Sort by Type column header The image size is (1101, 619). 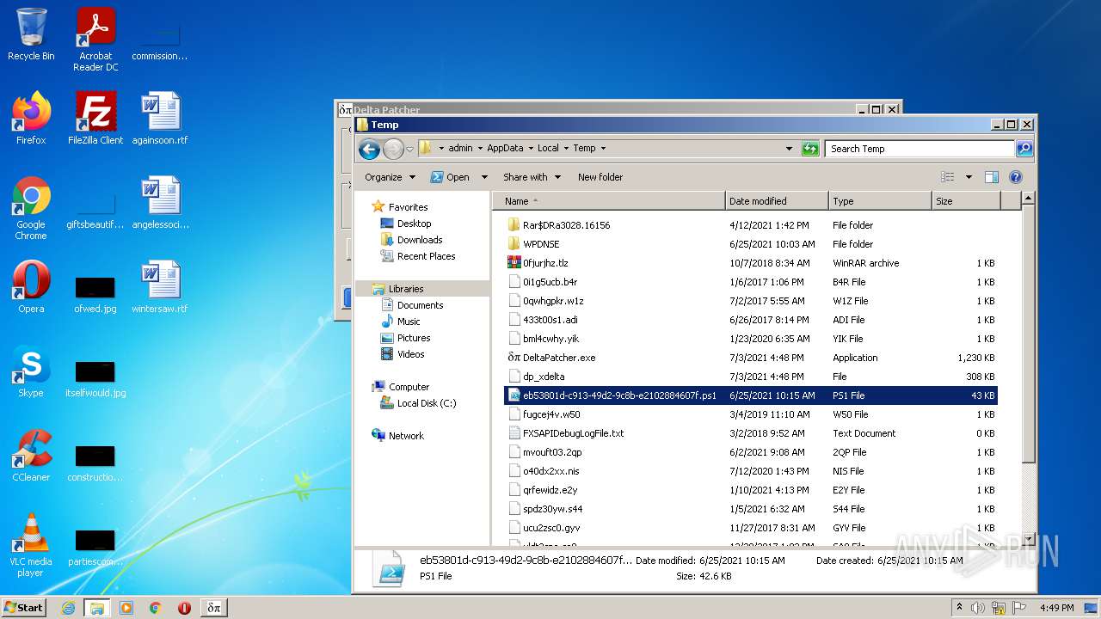pos(880,201)
